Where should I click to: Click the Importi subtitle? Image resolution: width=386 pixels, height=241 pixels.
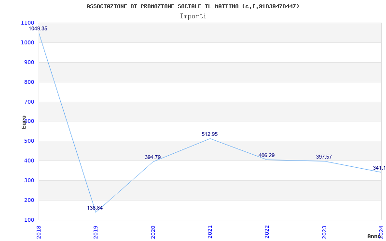[x=193, y=16]
